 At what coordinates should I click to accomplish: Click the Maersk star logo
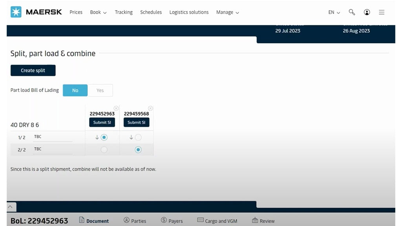coord(15,12)
